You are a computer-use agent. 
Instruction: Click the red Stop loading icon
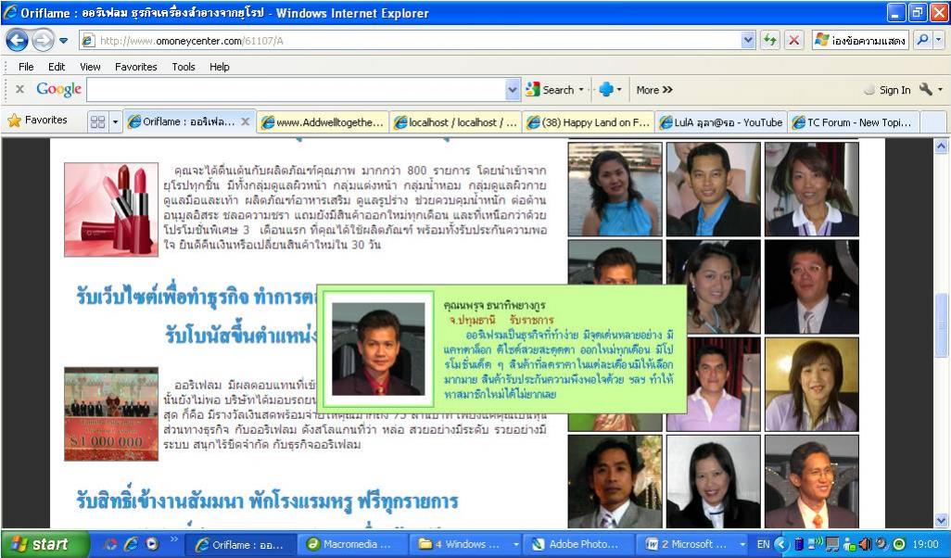pyautogui.click(x=793, y=41)
